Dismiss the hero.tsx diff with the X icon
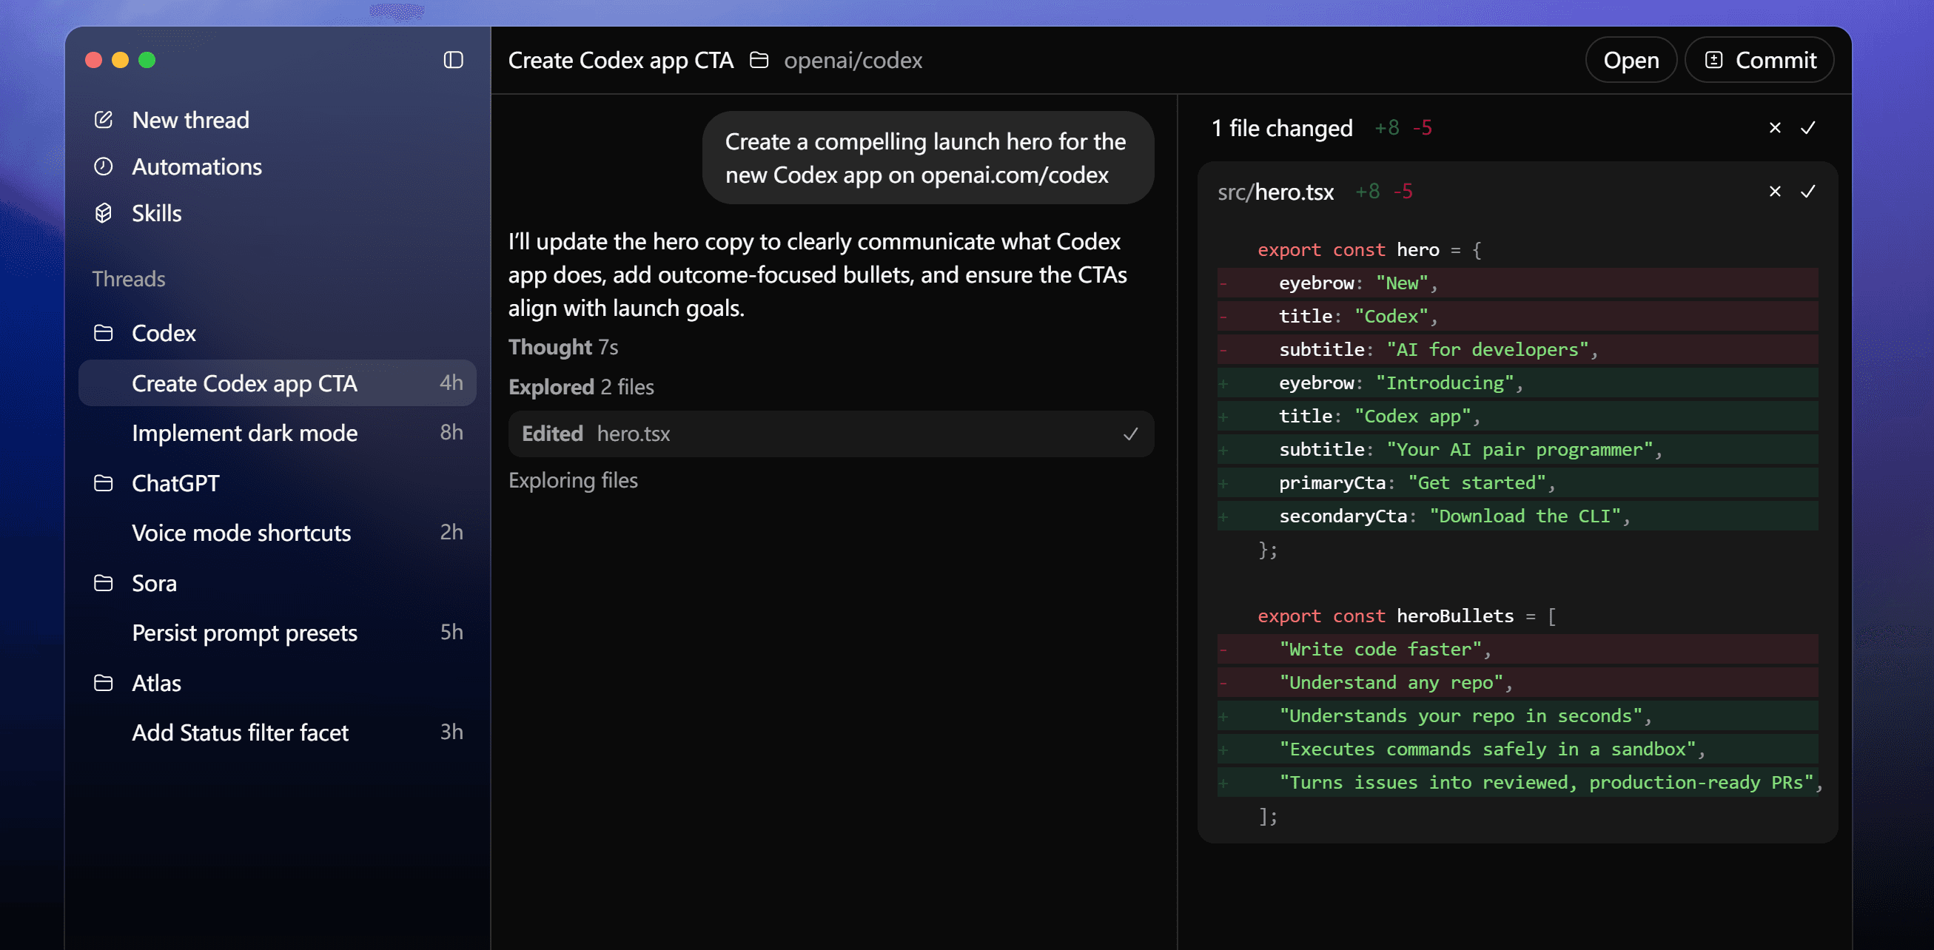 click(1773, 192)
